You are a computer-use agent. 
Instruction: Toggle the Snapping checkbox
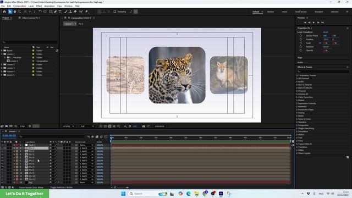(x=115, y=12)
